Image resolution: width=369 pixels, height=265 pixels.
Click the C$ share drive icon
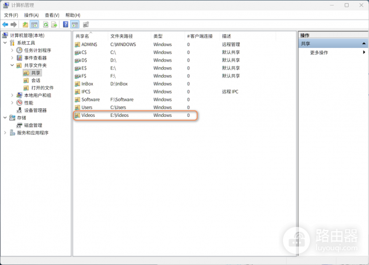[77, 52]
